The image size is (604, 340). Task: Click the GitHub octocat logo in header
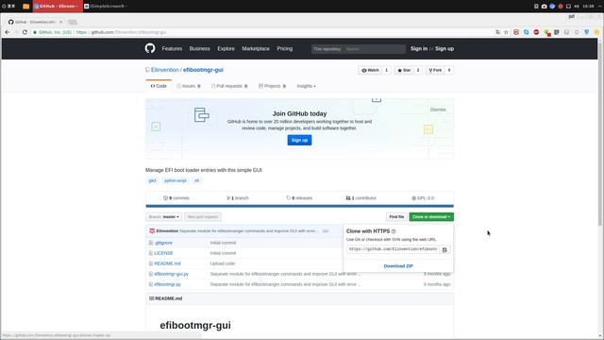[x=150, y=48]
